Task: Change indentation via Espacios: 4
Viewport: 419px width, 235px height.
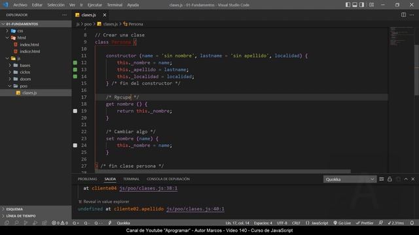Action: 263,223
